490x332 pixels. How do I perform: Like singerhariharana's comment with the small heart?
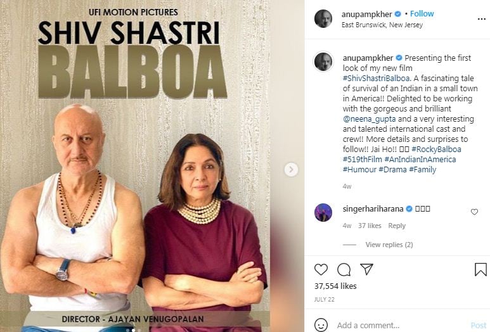[474, 212]
